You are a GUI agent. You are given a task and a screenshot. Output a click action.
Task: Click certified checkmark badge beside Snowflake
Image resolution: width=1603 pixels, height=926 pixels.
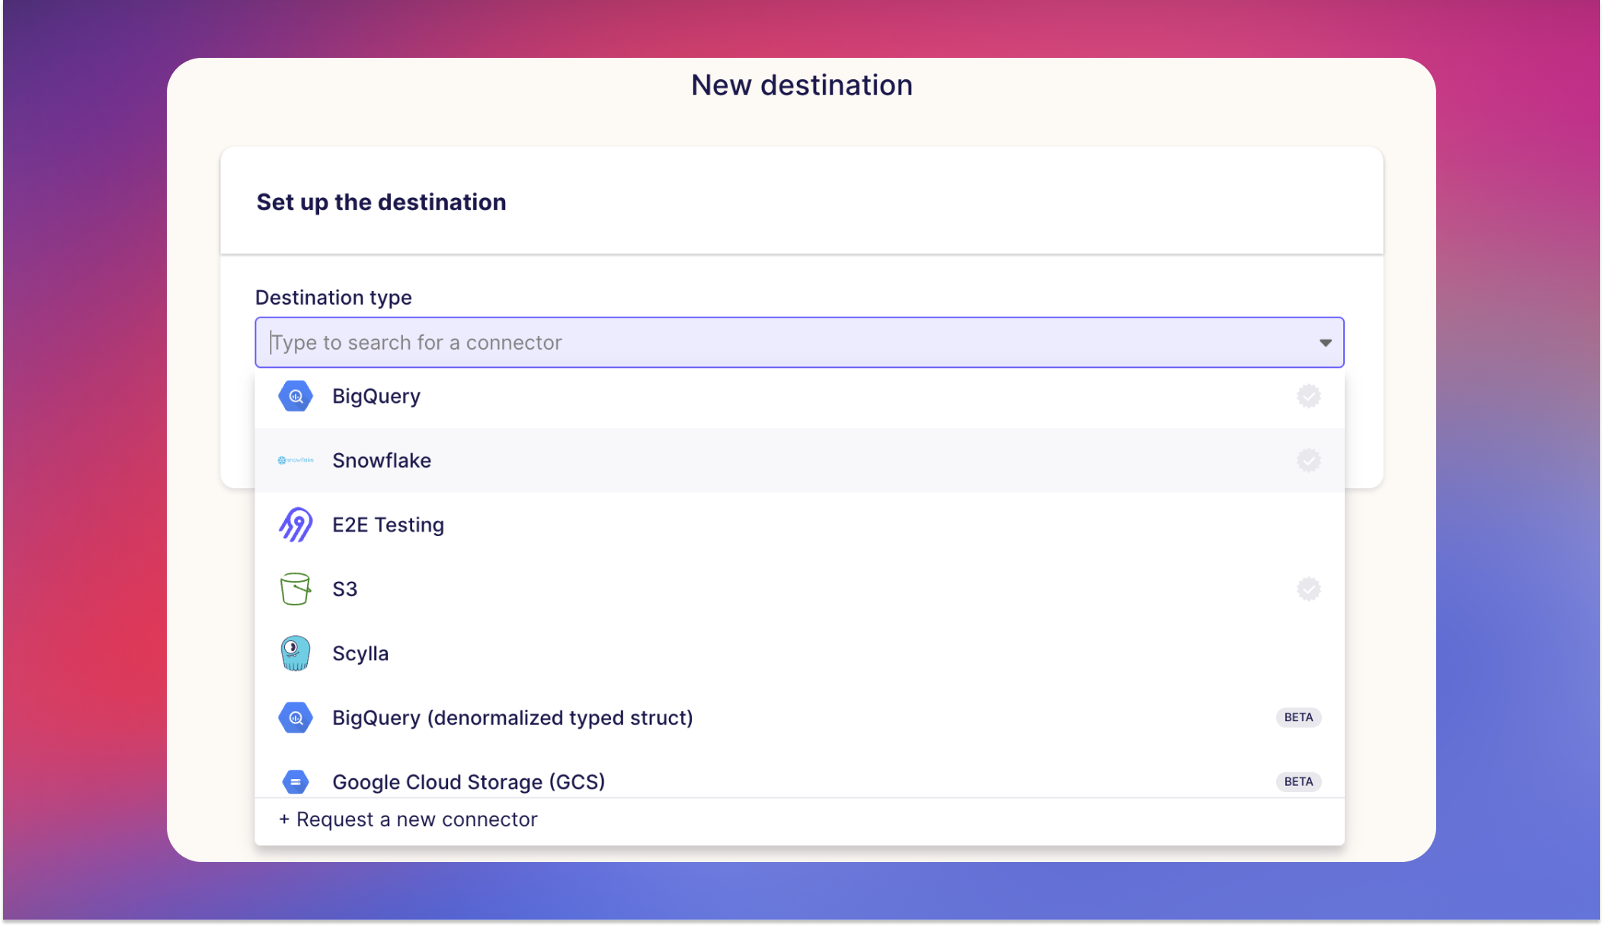click(x=1308, y=461)
